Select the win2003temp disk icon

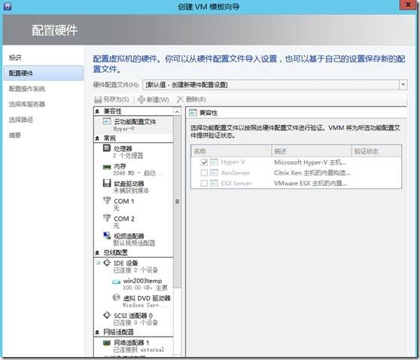pyautogui.click(x=116, y=282)
